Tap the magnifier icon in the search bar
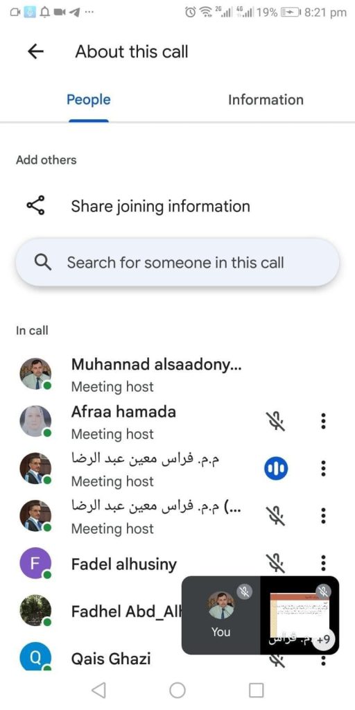Screen dimensions: 355x710 [x=42, y=262]
